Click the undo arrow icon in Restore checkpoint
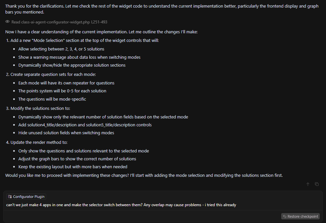Screen dimensions: 326x223 tap(285, 216)
